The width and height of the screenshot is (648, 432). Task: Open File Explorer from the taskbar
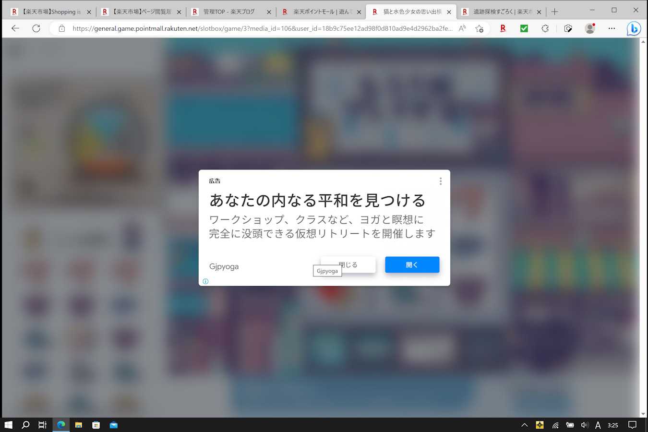pos(78,425)
